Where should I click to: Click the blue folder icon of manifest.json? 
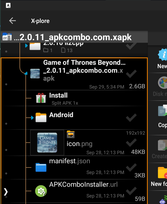[x=41, y=167]
